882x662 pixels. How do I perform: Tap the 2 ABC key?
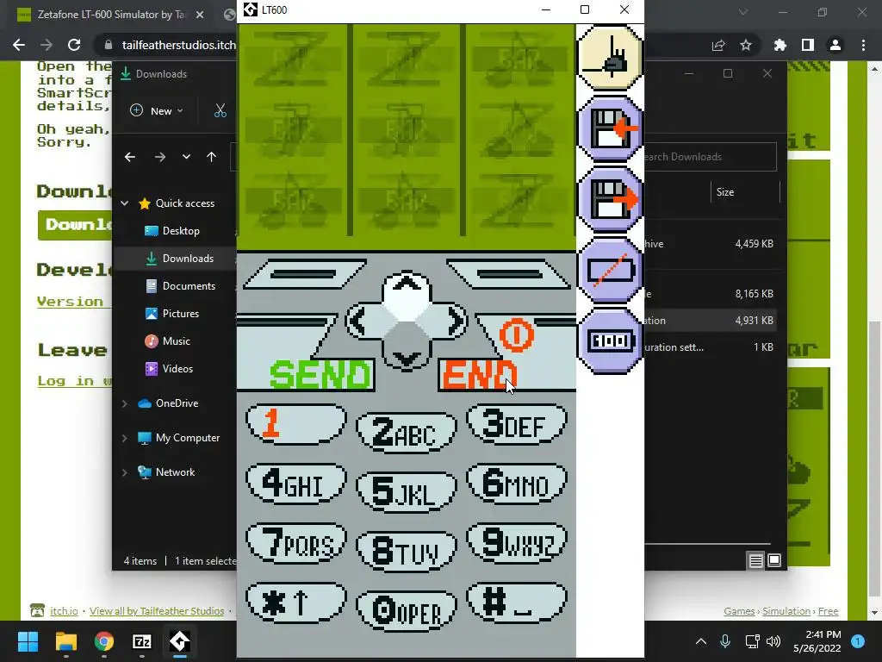pyautogui.click(x=407, y=433)
